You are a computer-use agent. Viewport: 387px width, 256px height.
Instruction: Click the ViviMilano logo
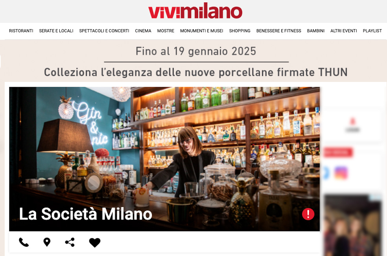pyautogui.click(x=195, y=12)
